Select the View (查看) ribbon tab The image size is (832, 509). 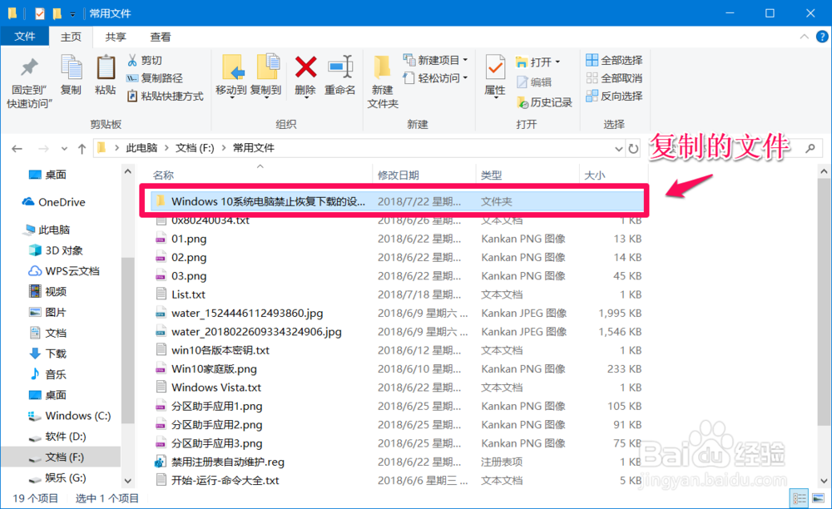(161, 37)
